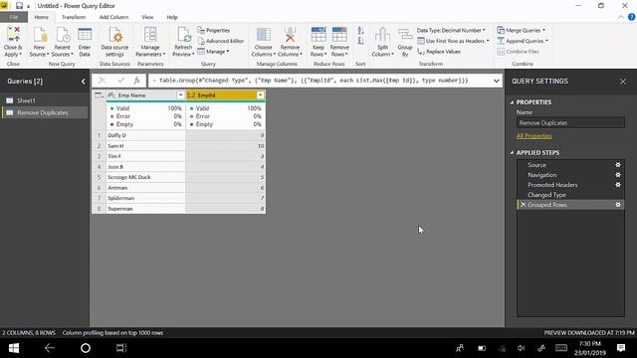Open settings gear for Source step
The image size is (637, 358).
click(x=618, y=165)
